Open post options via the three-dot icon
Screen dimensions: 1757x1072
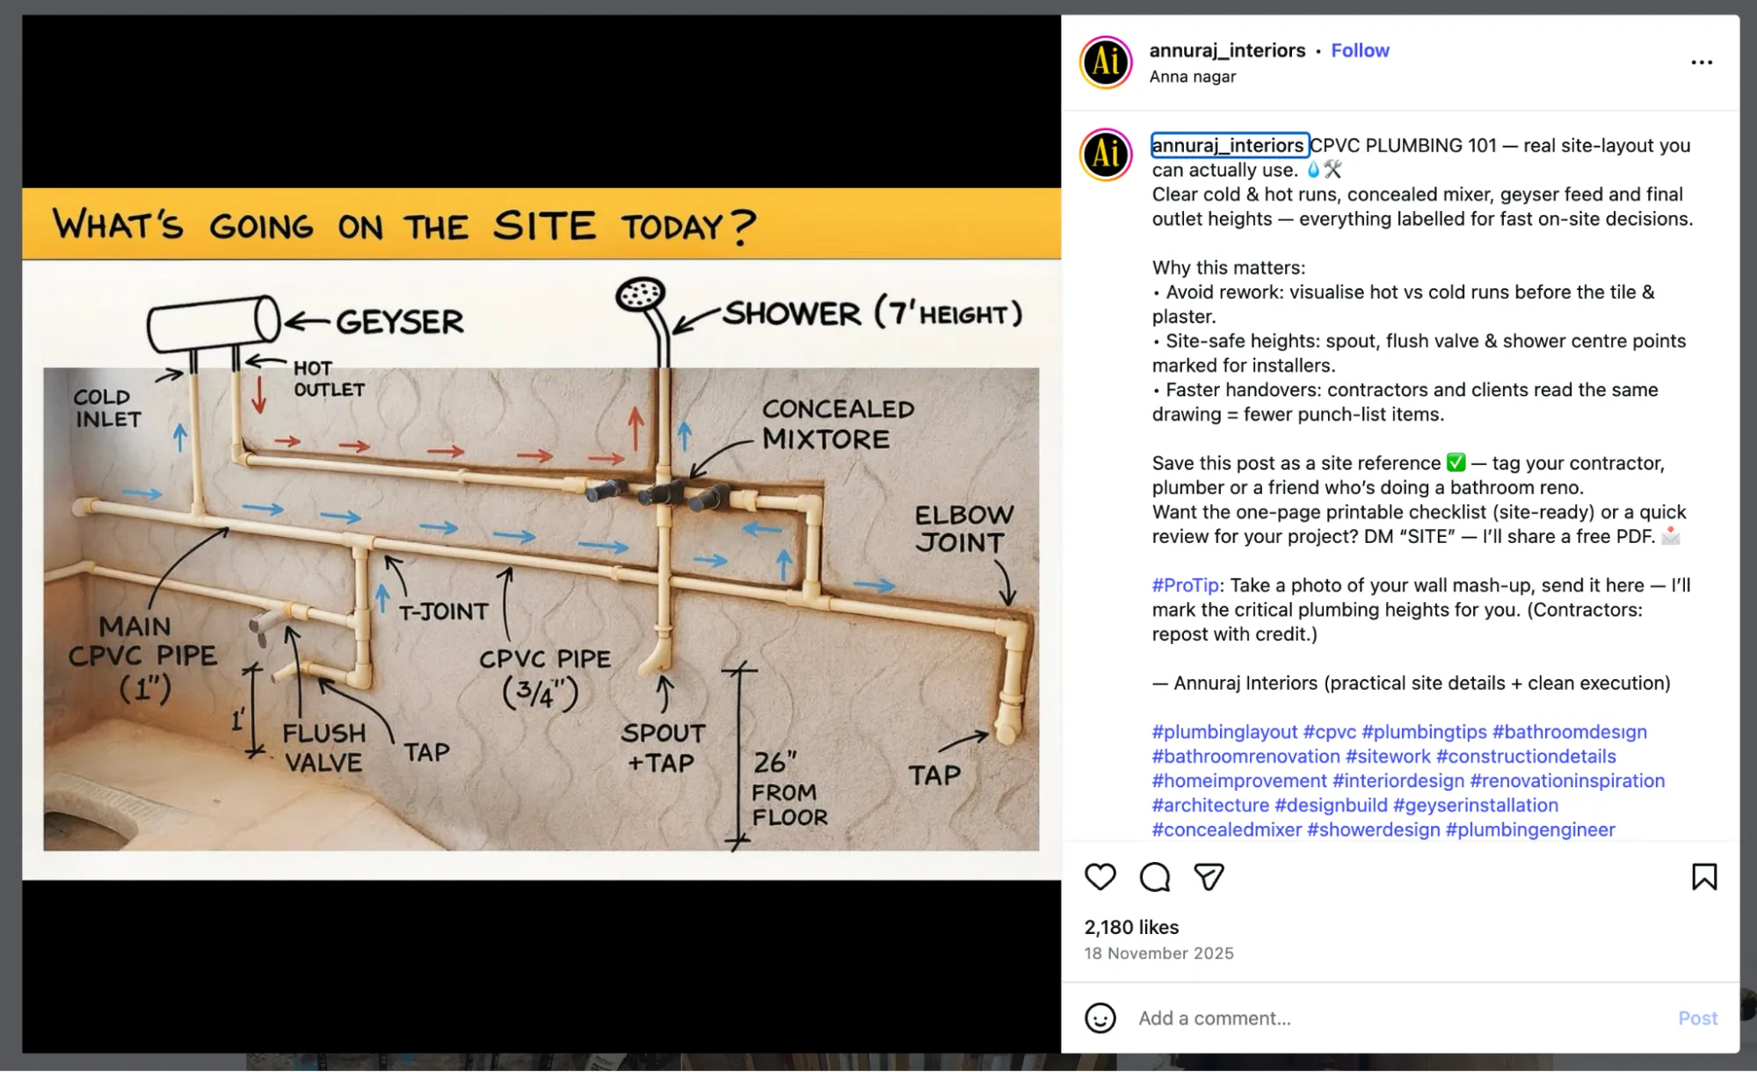click(1703, 62)
